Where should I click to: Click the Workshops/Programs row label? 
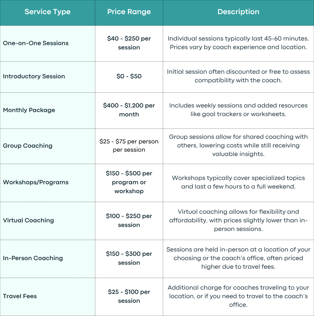tap(36, 182)
